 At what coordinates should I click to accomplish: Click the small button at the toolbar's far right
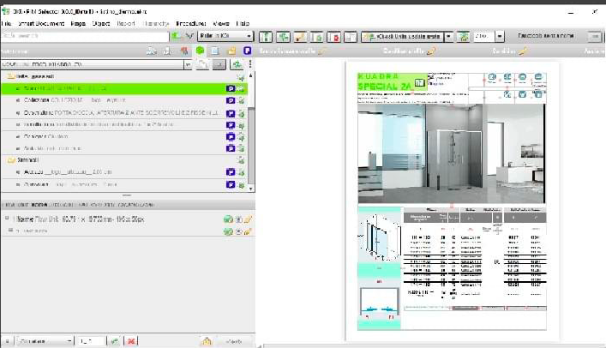(595, 36)
